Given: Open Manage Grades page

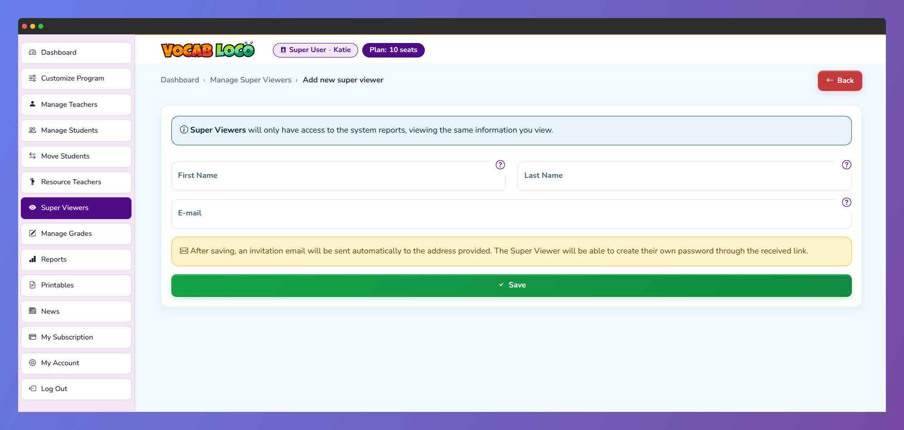Looking at the screenshot, I should (76, 234).
